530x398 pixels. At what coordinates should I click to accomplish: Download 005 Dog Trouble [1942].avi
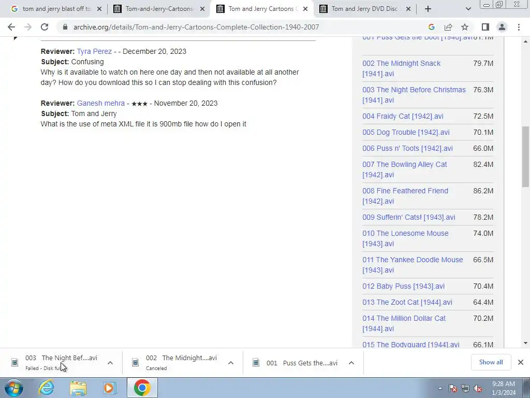406,132
